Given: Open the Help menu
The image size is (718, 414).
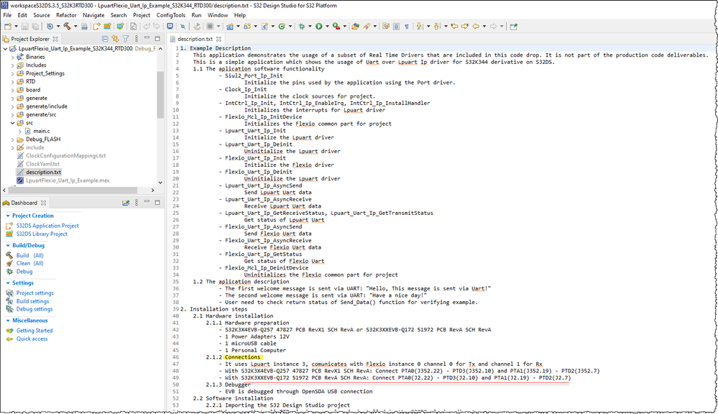Looking at the screenshot, I should 240,15.
